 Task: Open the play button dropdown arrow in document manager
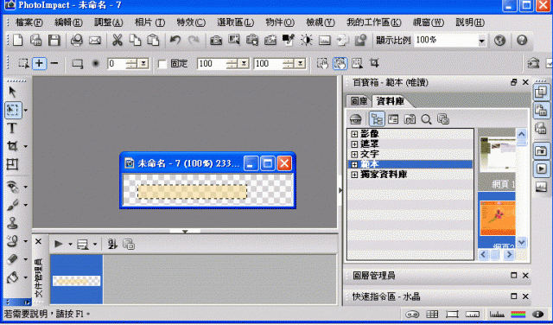point(70,245)
